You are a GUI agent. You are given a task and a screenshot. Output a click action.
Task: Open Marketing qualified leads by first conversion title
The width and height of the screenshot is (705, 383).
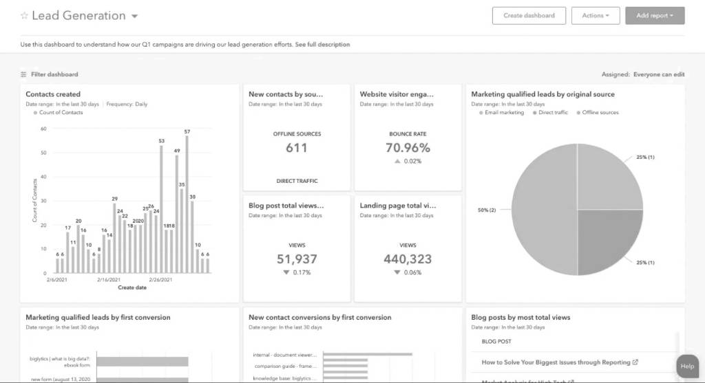pyautogui.click(x=98, y=318)
